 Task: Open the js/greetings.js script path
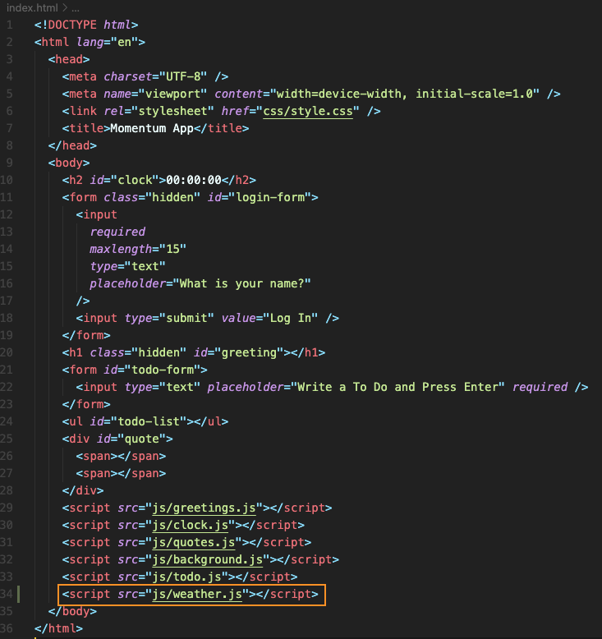tap(204, 508)
